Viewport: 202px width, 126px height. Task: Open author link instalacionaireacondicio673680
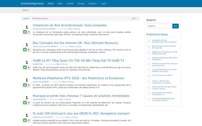click(44, 29)
